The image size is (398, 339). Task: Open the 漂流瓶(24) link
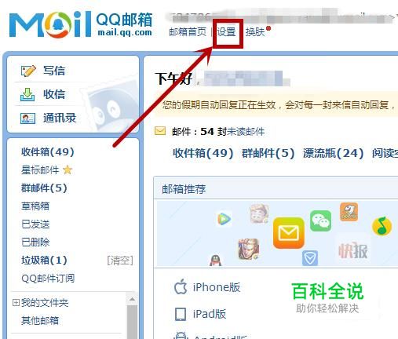[333, 153]
